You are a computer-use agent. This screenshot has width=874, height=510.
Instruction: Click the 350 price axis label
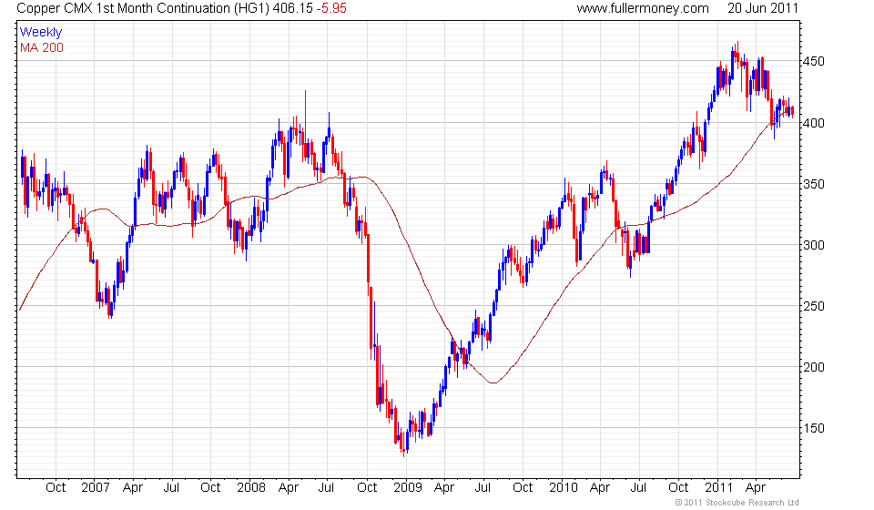[x=814, y=184]
